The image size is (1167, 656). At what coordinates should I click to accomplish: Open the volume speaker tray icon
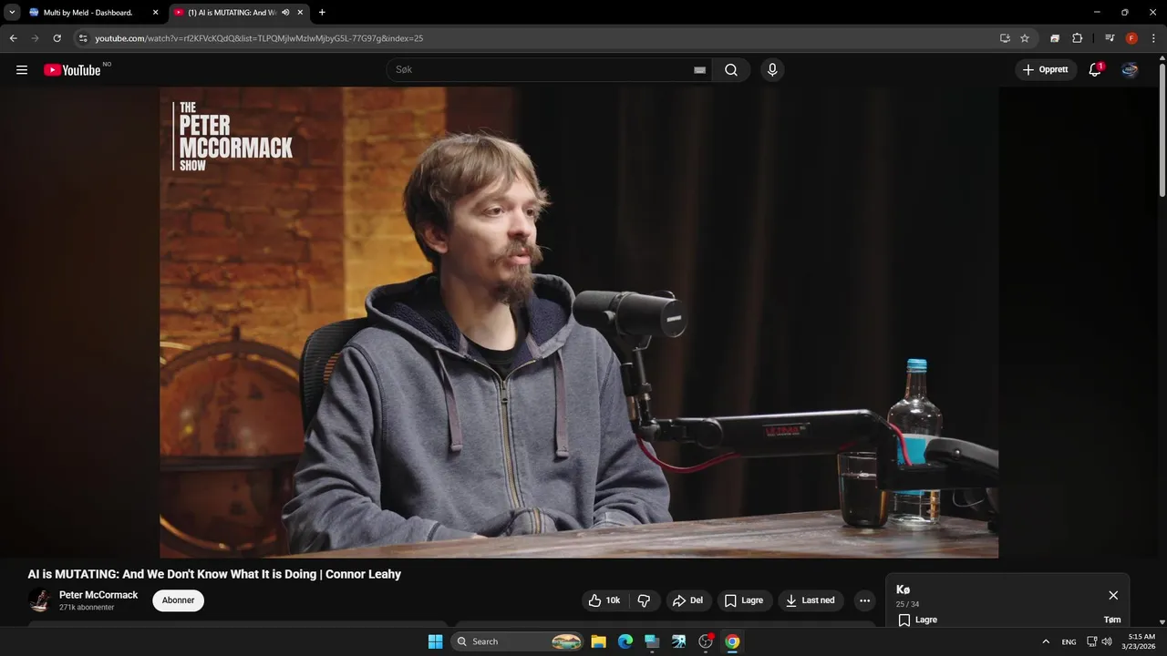pyautogui.click(x=1107, y=641)
